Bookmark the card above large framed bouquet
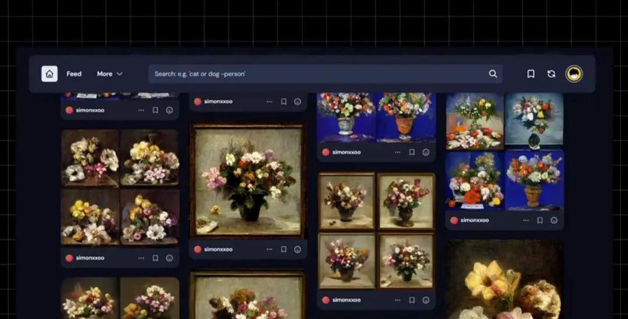Image resolution: width=628 pixels, height=319 pixels. click(x=284, y=102)
